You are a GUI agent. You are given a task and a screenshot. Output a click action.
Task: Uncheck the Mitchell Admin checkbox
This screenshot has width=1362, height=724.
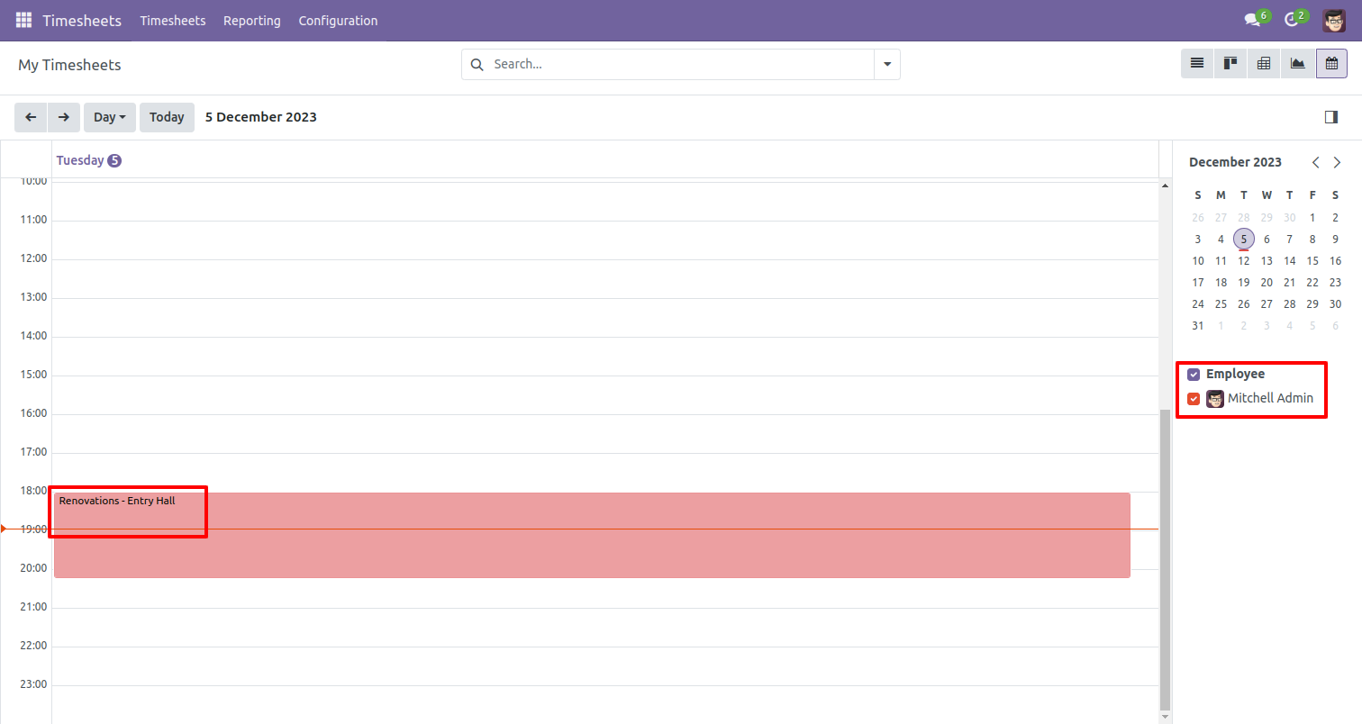click(x=1194, y=399)
